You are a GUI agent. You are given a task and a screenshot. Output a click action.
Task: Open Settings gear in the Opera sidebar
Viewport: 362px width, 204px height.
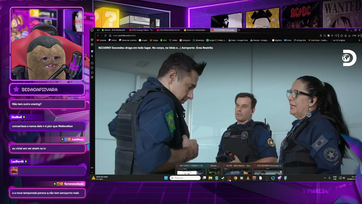click(92, 77)
